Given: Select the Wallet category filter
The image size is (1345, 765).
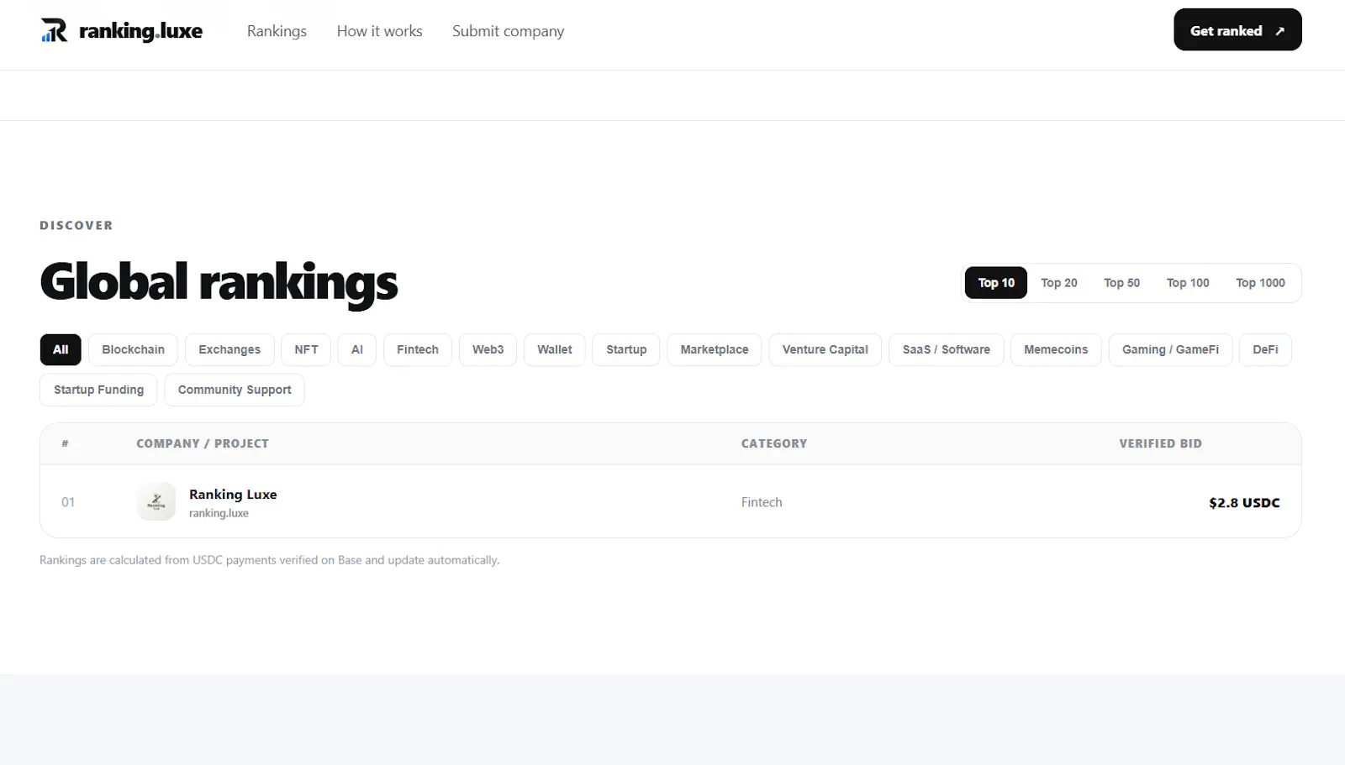Looking at the screenshot, I should pyautogui.click(x=555, y=349).
